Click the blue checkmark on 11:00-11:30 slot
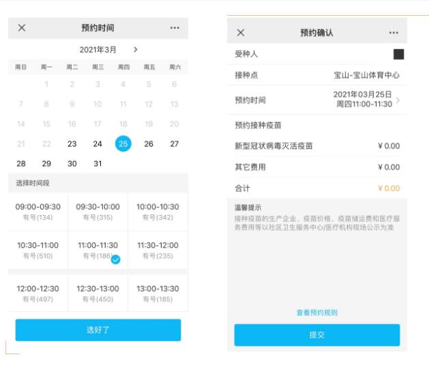The width and height of the screenshot is (429, 374). pos(116,259)
